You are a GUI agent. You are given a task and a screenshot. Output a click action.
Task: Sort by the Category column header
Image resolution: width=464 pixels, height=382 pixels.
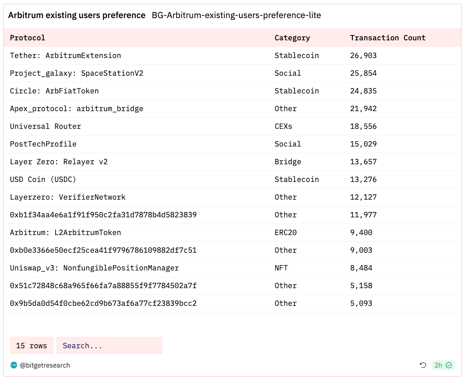(x=292, y=38)
